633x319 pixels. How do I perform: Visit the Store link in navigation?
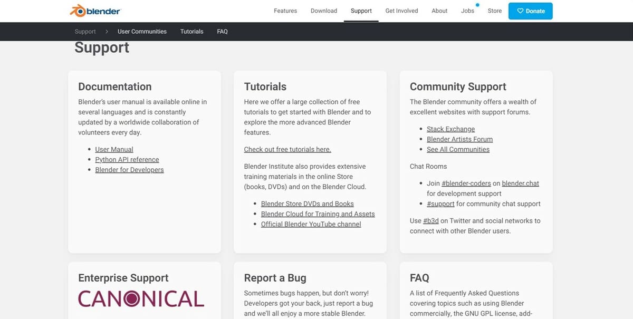(x=495, y=11)
